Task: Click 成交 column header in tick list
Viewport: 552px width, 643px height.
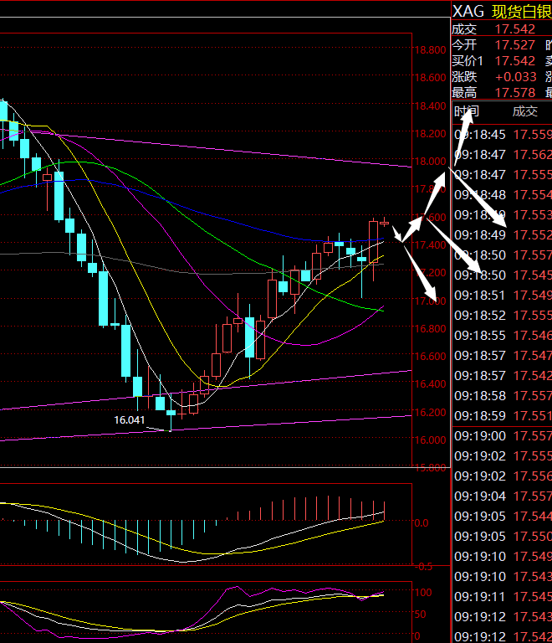Action: tap(525, 112)
